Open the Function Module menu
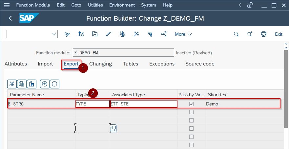 33,5
